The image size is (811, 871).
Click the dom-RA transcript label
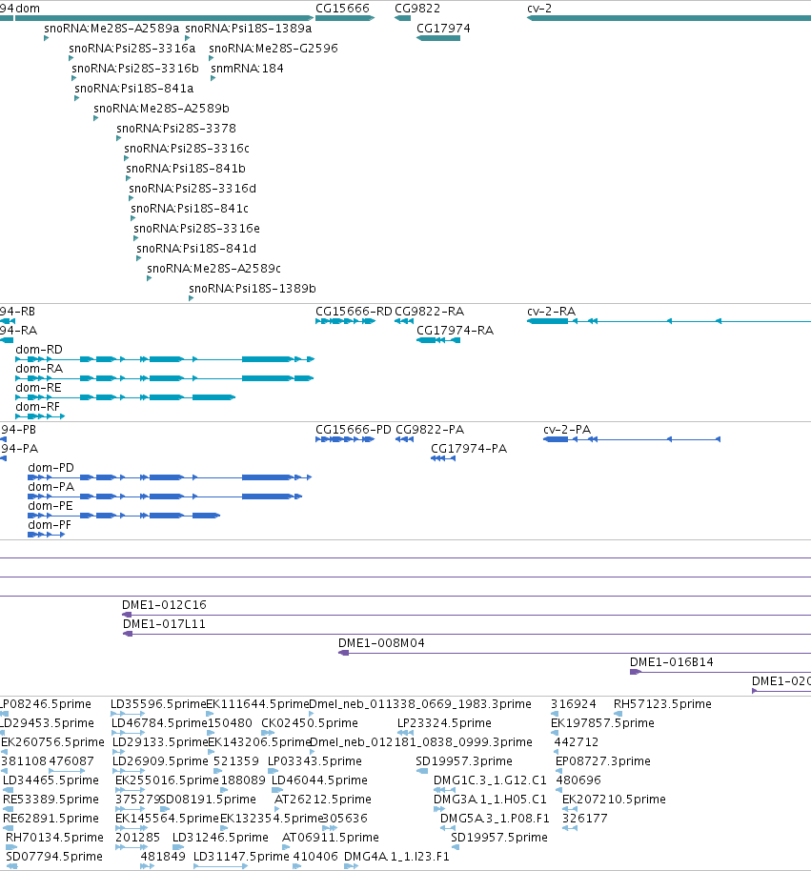click(39, 369)
